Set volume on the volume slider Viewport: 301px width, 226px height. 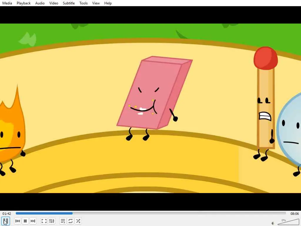tap(288, 222)
